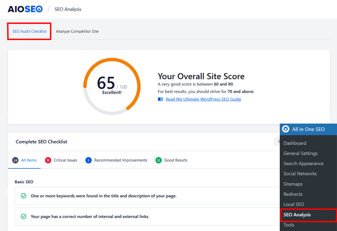This screenshot has height=231, width=337.
Task: Go to Dashboard in AIOSEO menu
Action: [295, 143]
